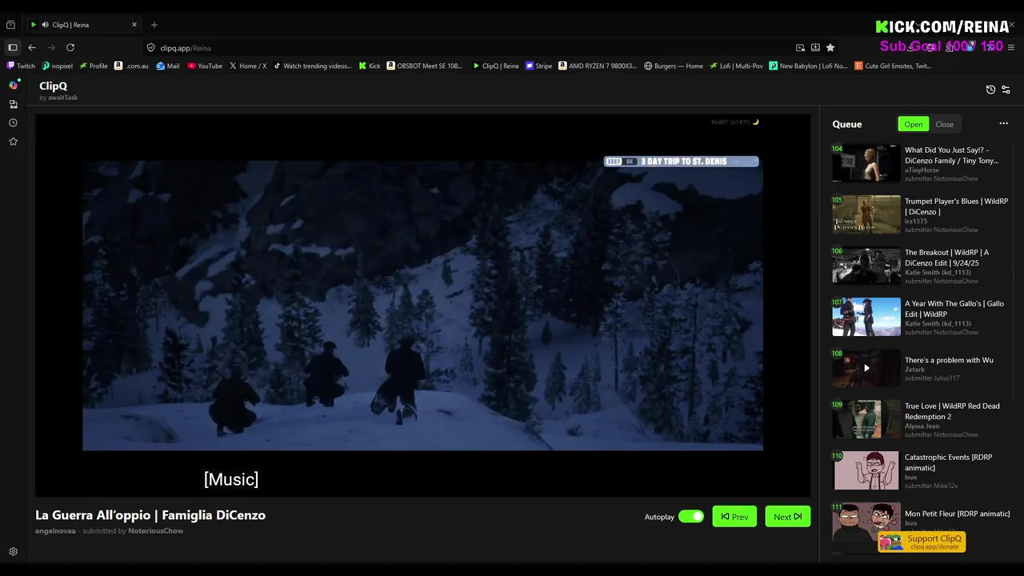This screenshot has width=1024, height=576.
Task: Open the ClipQ history icon in header
Action: click(x=990, y=90)
